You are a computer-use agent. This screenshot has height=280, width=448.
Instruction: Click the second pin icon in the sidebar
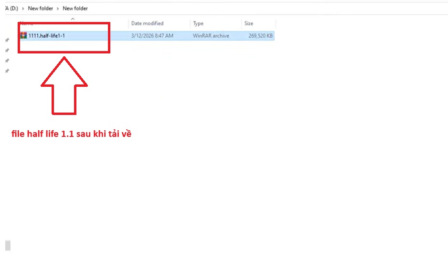tap(7, 50)
